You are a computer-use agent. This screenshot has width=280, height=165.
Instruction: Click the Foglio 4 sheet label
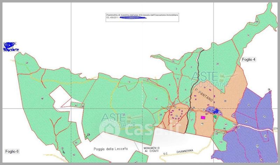click(x=249, y=60)
